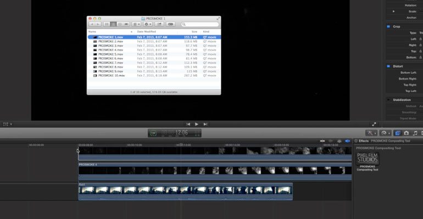Viewport: 423px width, 219px height.
Task: Select PROSMOKE 2.mov file
Action: coord(154,42)
